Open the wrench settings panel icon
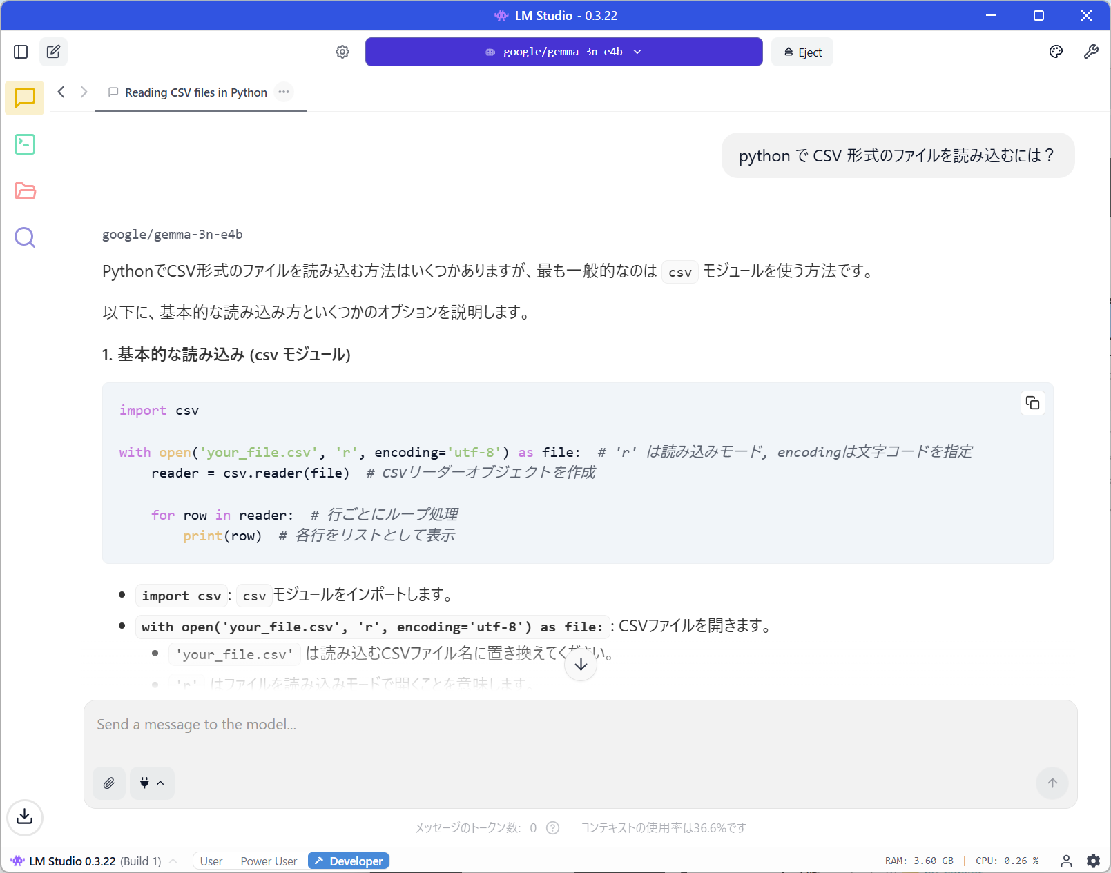 click(x=1091, y=52)
